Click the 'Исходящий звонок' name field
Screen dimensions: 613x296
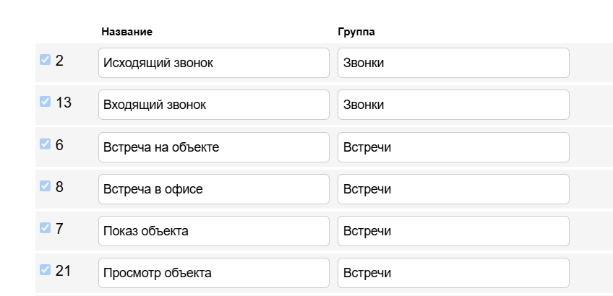pyautogui.click(x=213, y=63)
